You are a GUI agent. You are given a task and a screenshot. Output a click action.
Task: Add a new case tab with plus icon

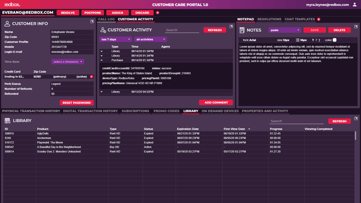click(x=157, y=13)
